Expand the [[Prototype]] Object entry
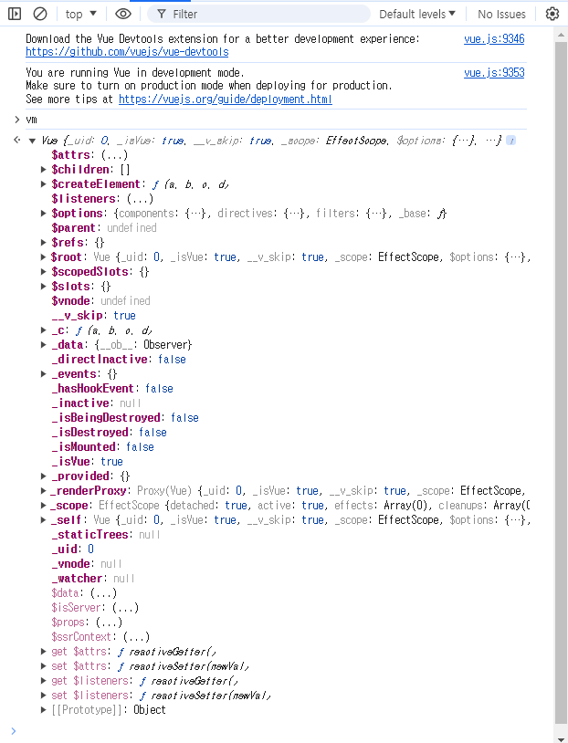 click(x=43, y=710)
